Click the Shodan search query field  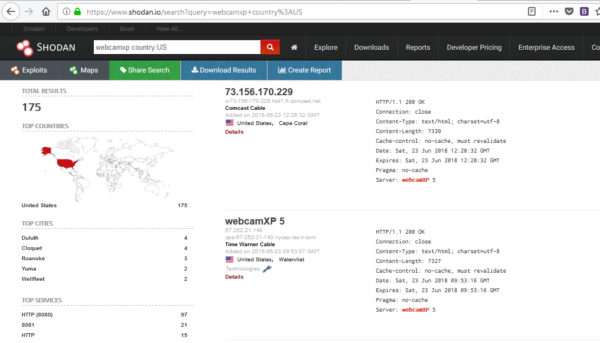(177, 47)
